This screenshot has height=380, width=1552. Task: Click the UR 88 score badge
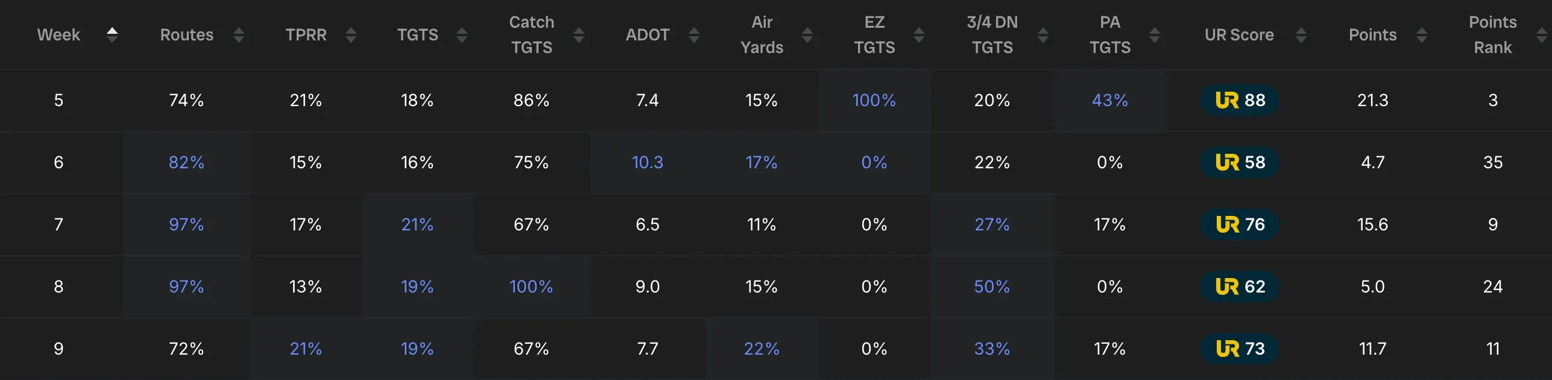1240,100
